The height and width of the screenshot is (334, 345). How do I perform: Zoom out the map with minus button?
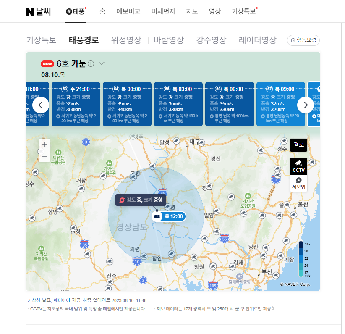44,156
